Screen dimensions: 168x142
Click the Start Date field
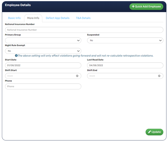[x=43, y=65]
